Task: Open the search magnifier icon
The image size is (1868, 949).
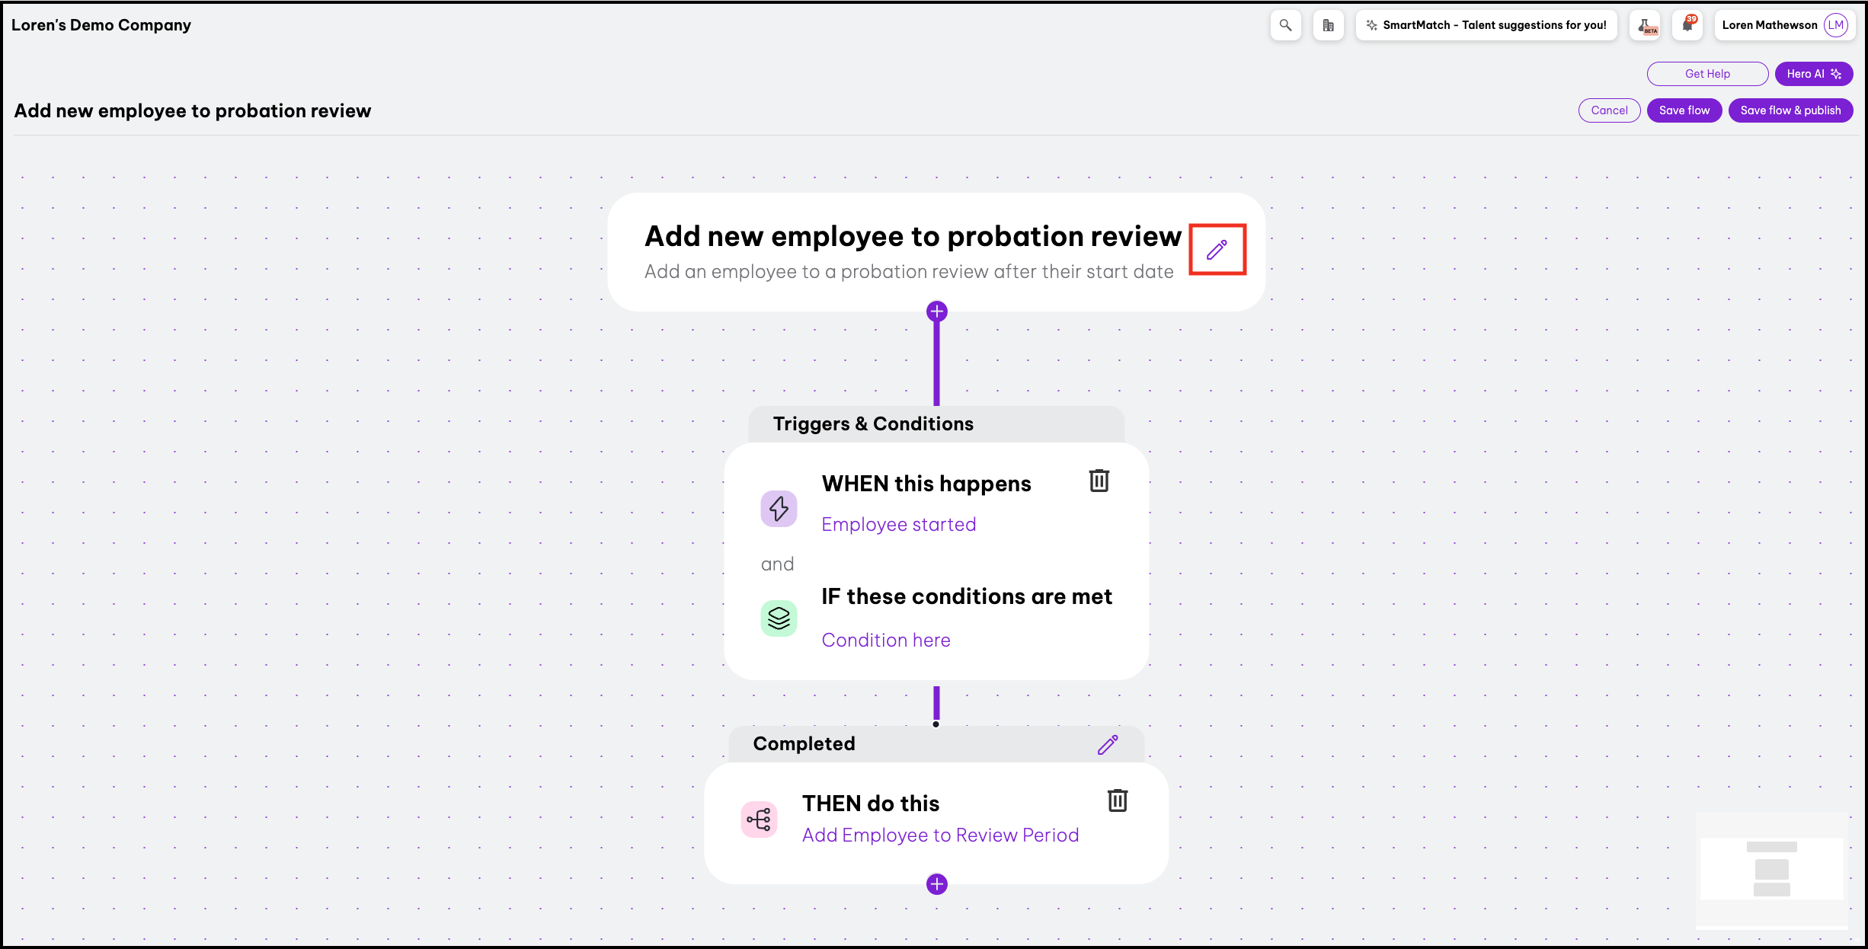Action: [x=1285, y=25]
